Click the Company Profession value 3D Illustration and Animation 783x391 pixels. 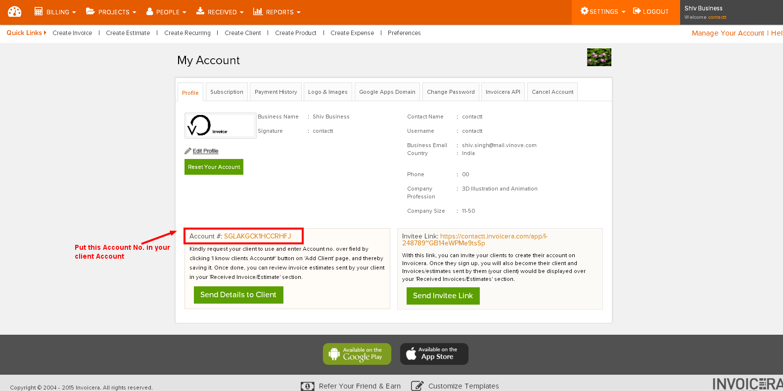[x=500, y=189]
